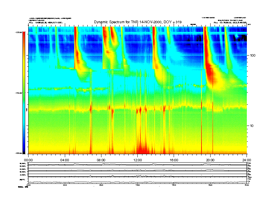Click the -155.00 color scale label
The image size is (266, 206).
18,153
